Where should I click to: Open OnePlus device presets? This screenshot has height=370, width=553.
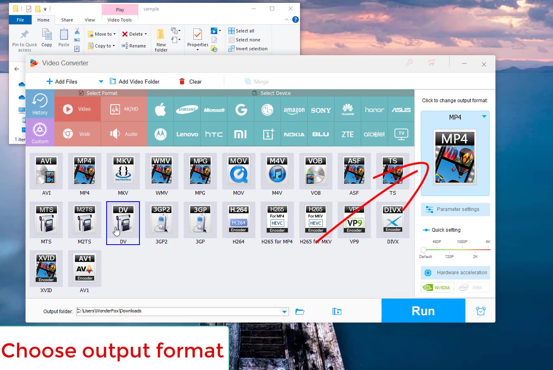[268, 134]
